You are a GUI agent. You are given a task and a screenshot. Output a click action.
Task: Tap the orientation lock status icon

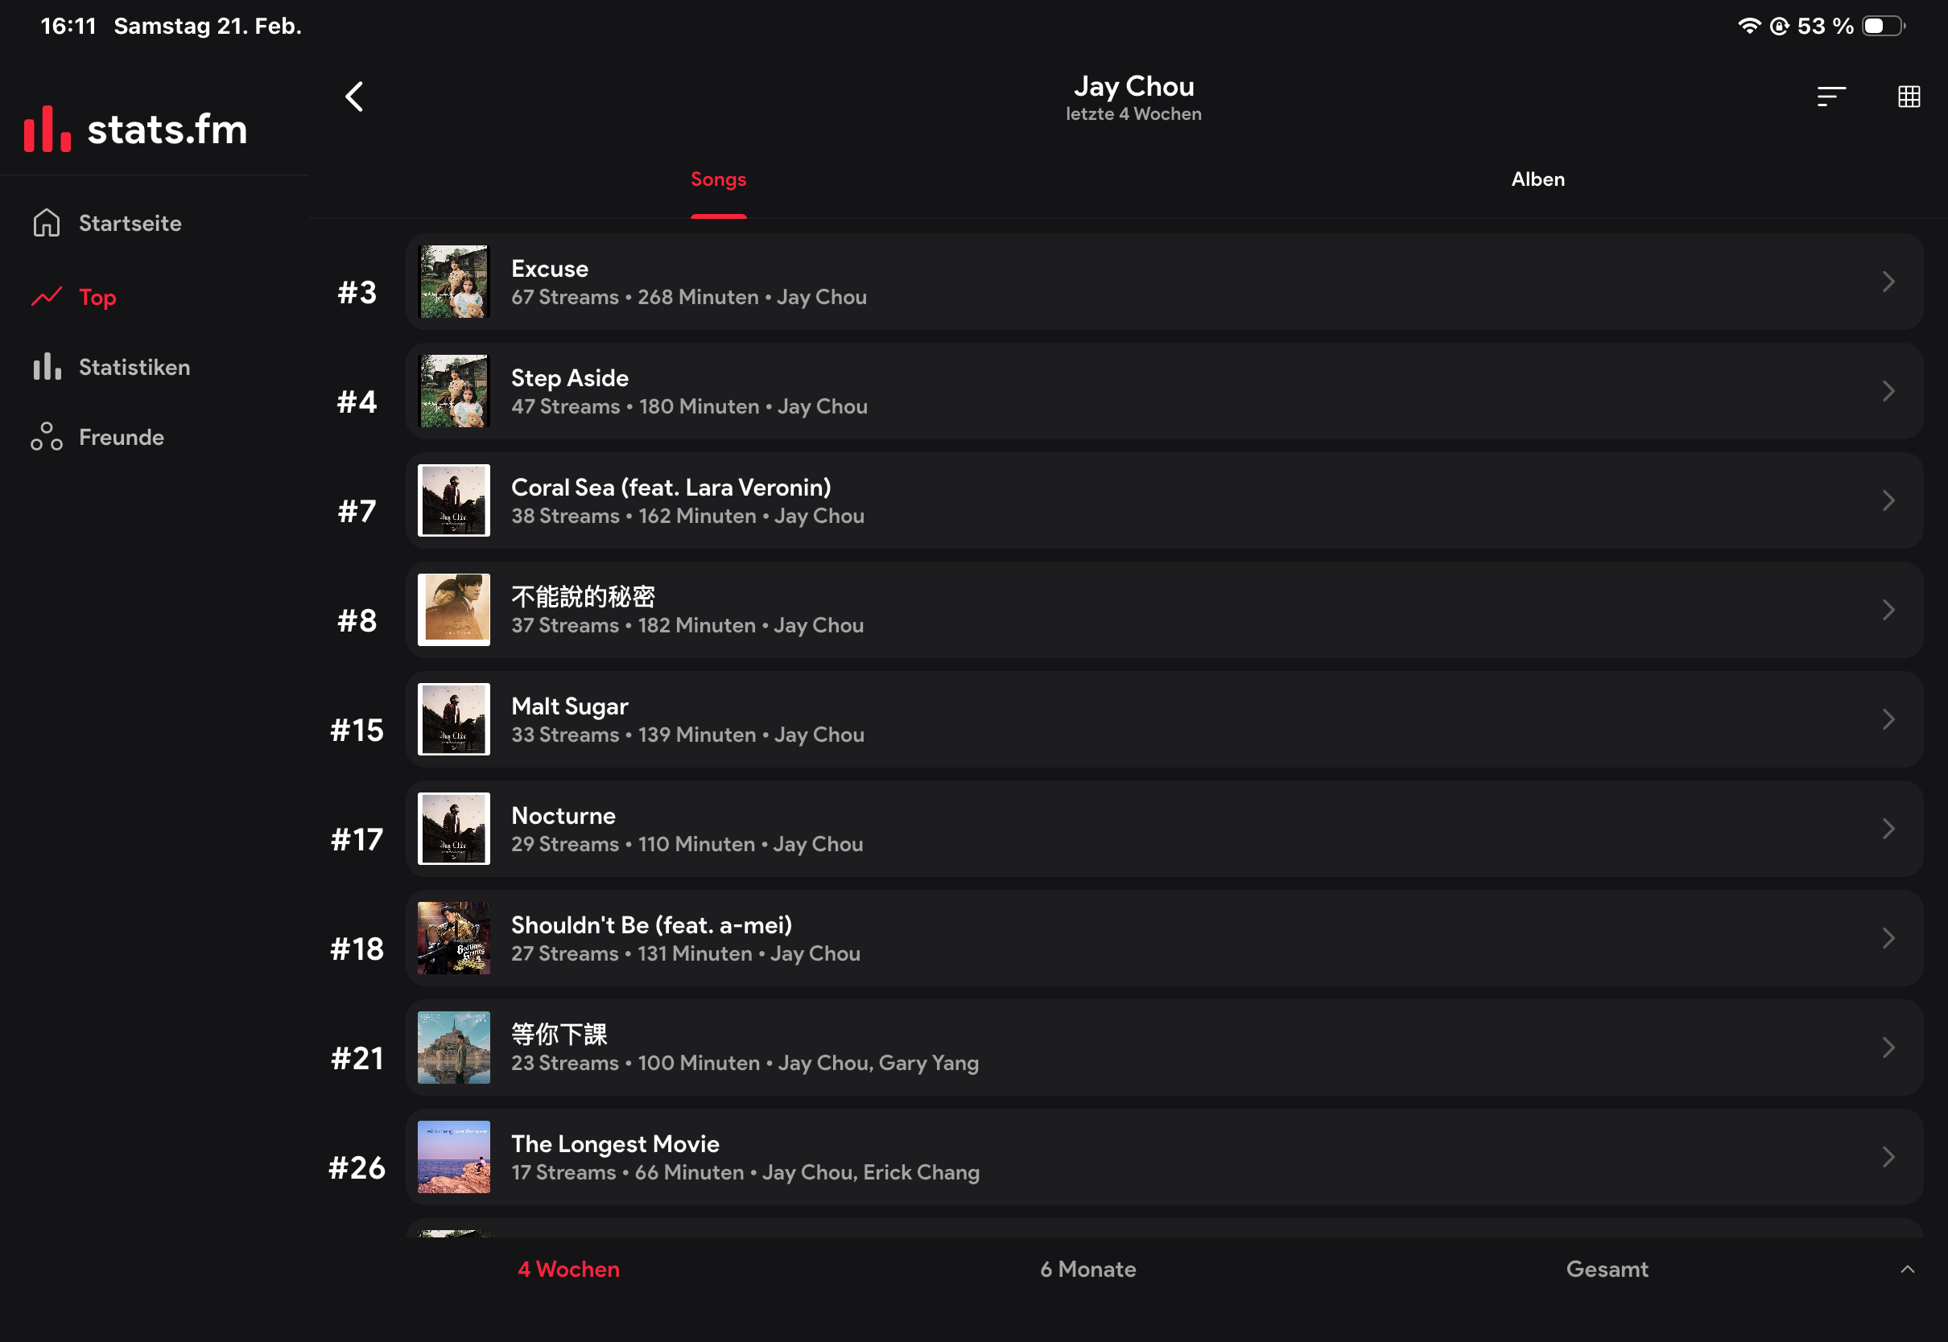pyautogui.click(x=1778, y=26)
